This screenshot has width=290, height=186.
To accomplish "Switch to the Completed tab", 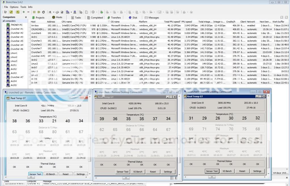I will pyautogui.click(x=95, y=17).
